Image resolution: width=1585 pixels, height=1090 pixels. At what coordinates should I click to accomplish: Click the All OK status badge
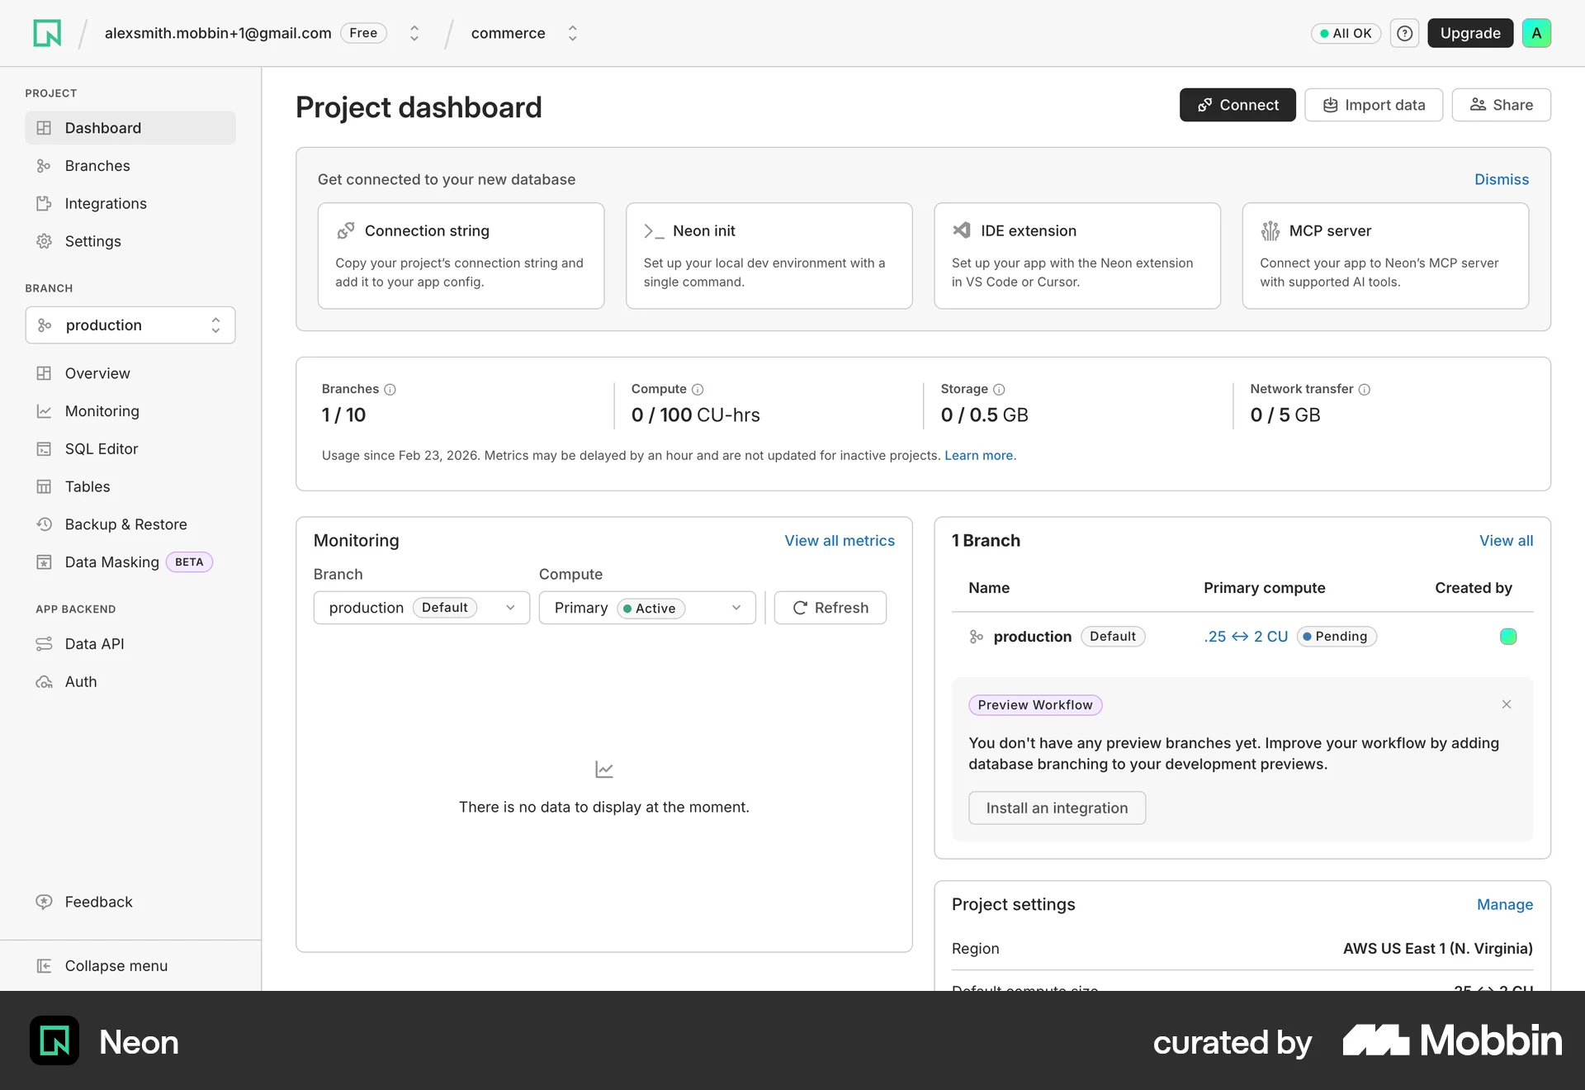pyautogui.click(x=1346, y=33)
